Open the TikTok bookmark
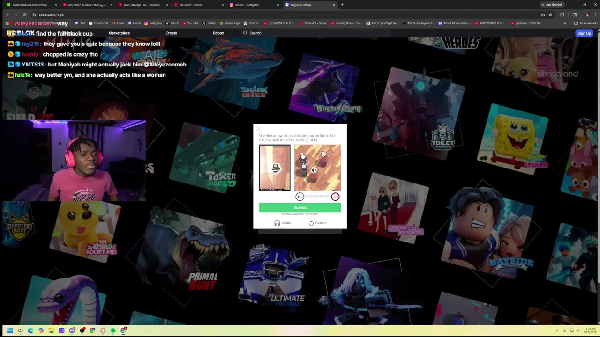The width and height of the screenshot is (600, 337). pos(172,23)
